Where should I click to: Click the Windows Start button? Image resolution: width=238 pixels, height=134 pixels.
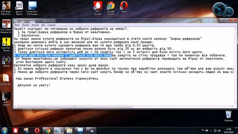[4, 131]
